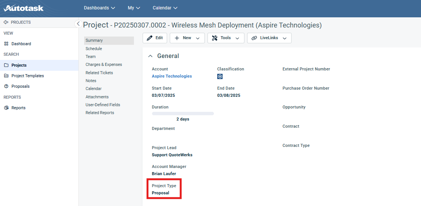Click the Project Templates icon in sidebar
Image resolution: width=421 pixels, height=206 pixels.
[x=6, y=76]
